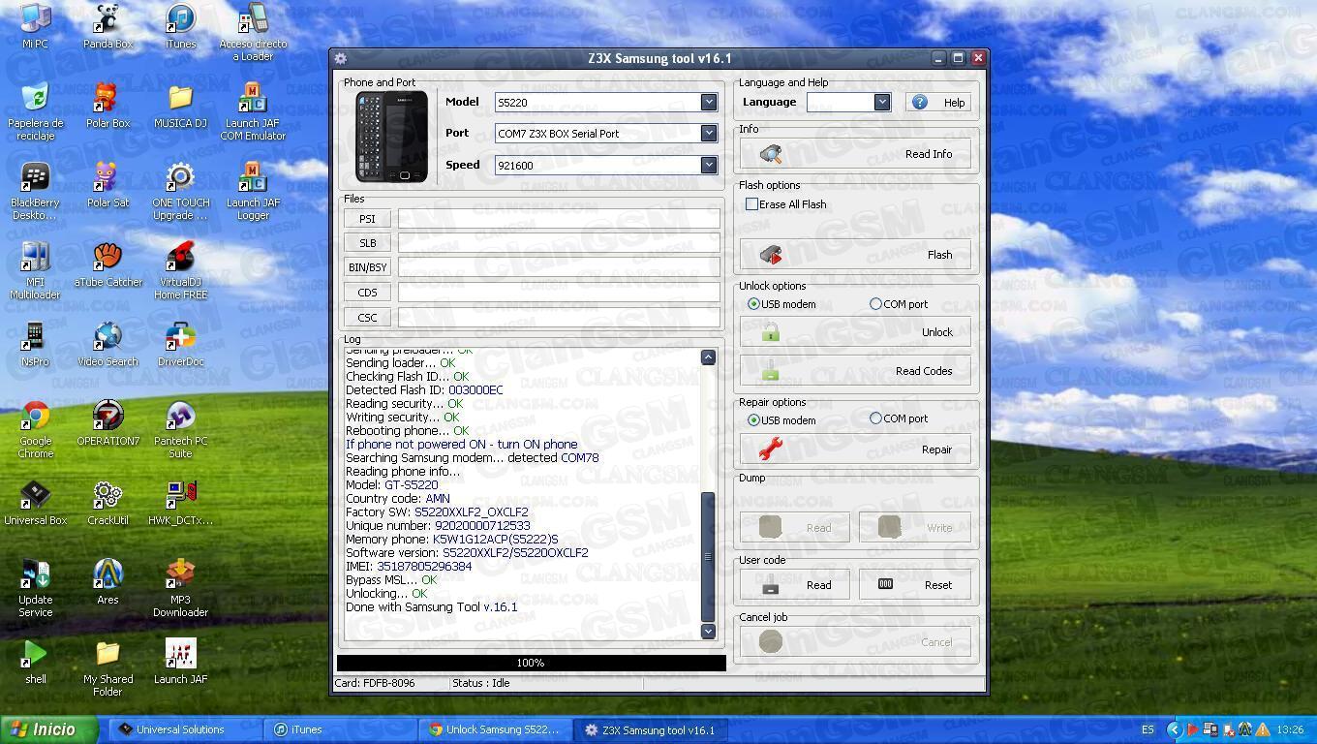Browse for PSI file
The image size is (1317, 744).
click(367, 219)
